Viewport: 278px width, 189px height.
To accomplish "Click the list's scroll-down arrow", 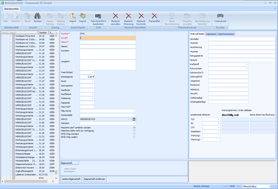I will 56,178.
